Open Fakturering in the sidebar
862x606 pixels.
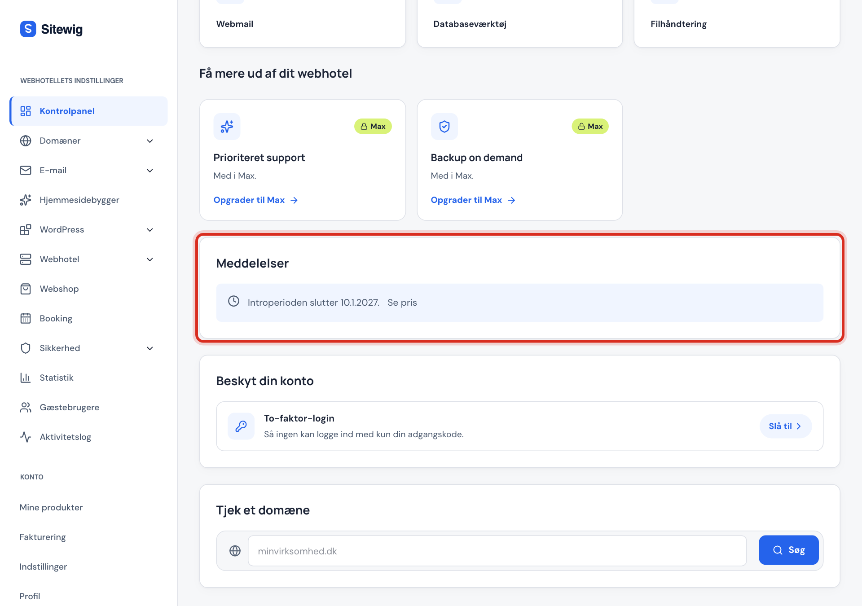point(43,537)
